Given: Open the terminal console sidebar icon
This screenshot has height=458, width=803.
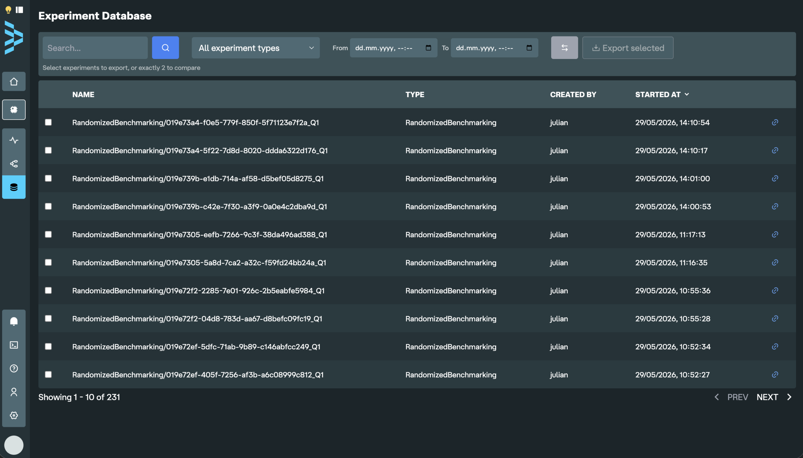Looking at the screenshot, I should 14,345.
